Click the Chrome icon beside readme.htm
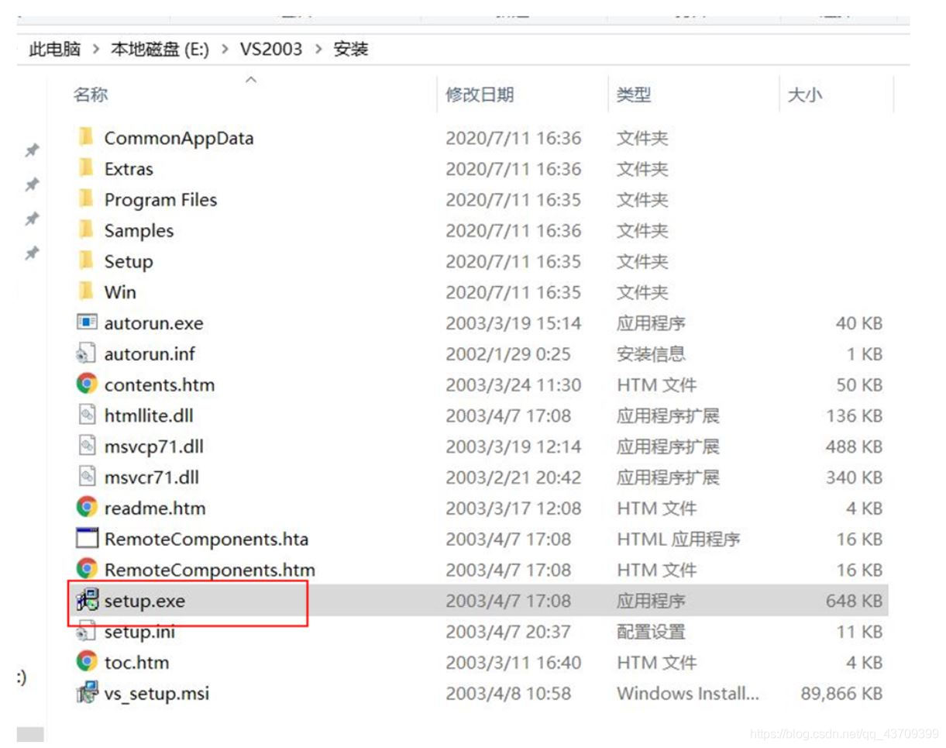Image resolution: width=946 pixels, height=748 pixels. coord(87,508)
